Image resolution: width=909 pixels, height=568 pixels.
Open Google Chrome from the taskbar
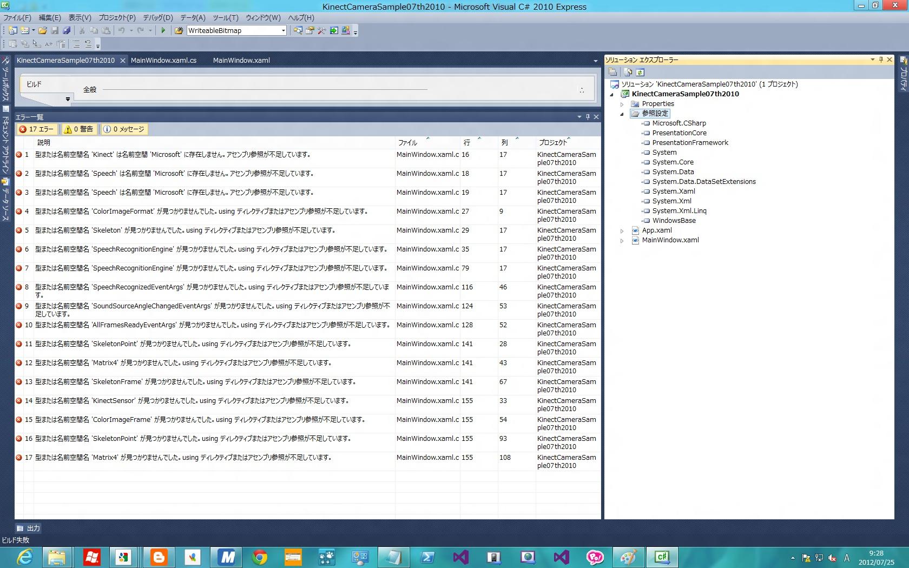[x=259, y=557]
